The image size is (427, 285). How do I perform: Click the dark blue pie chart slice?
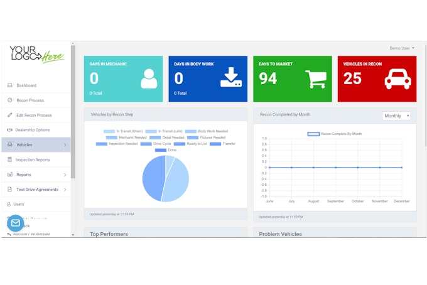pos(153,179)
